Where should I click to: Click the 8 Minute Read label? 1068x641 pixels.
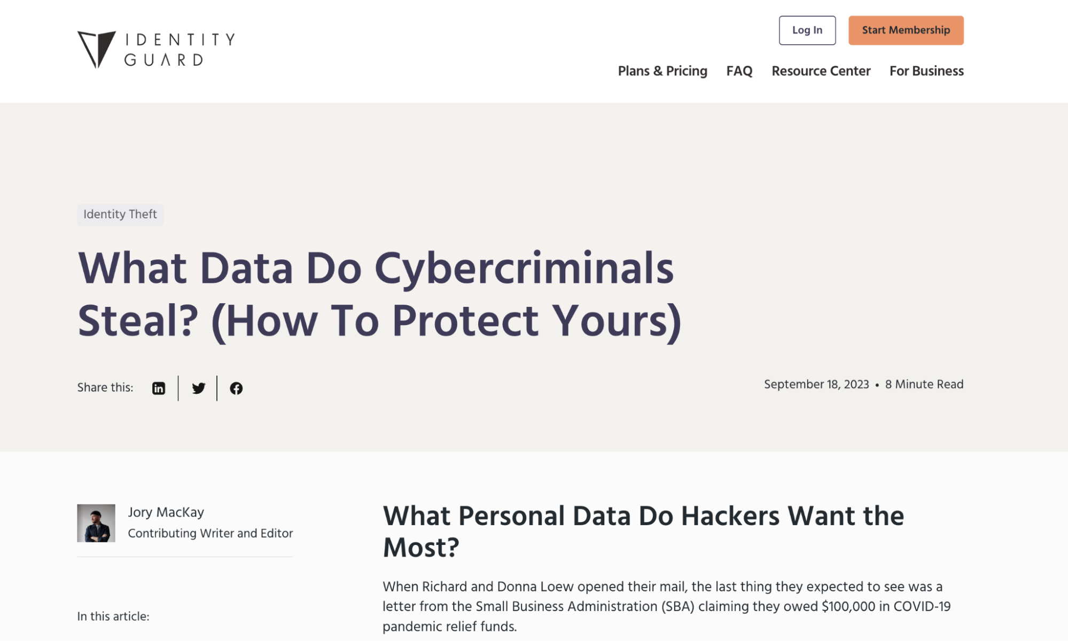(924, 384)
